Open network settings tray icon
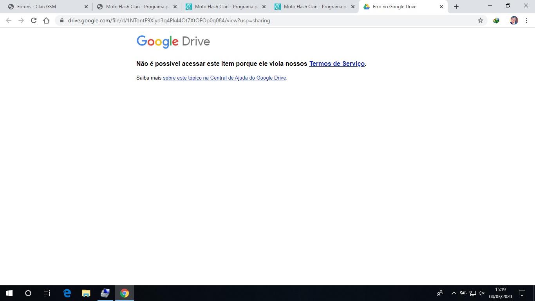535x301 pixels. coord(472,293)
